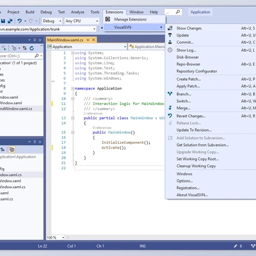256x256 pixels.
Task: Open the Extensions menu
Action: pyautogui.click(x=114, y=12)
